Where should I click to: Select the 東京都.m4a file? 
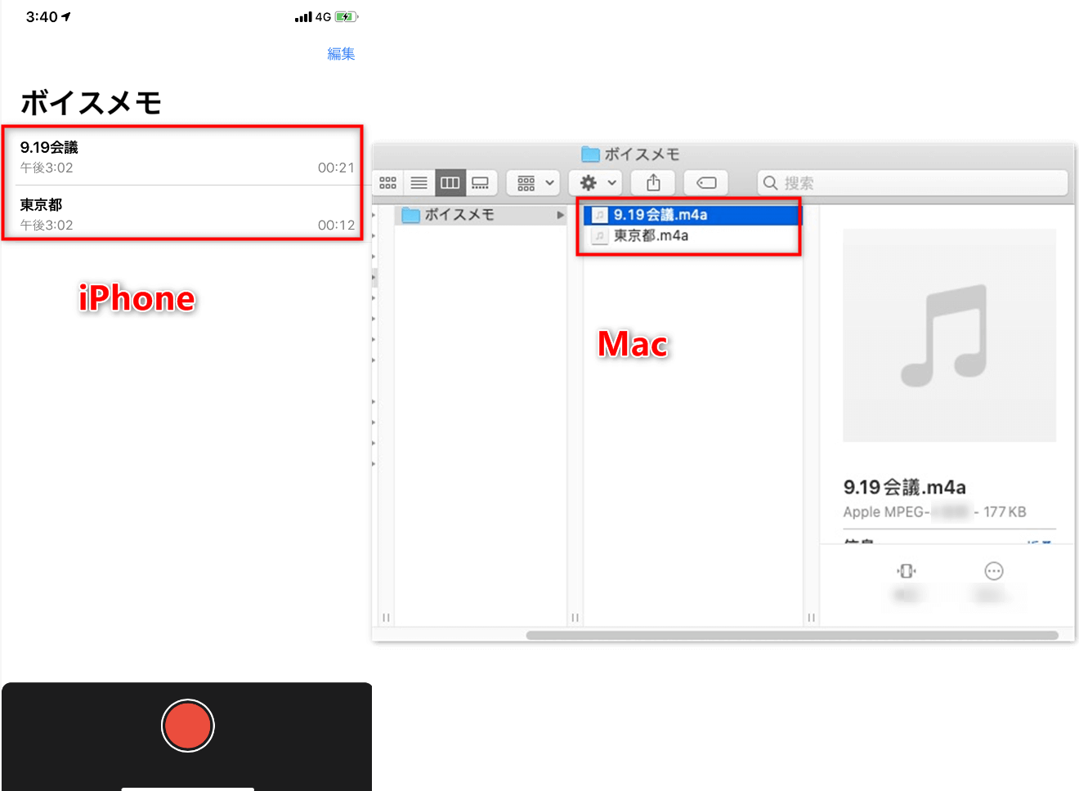[692, 235]
